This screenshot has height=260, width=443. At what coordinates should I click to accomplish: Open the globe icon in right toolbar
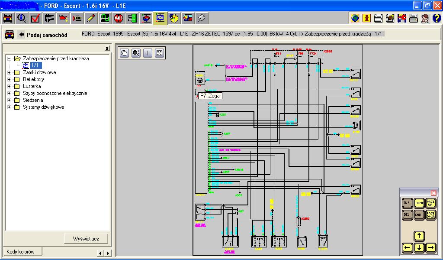tap(355, 18)
